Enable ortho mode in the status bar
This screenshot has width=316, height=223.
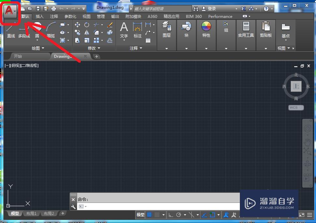point(171,215)
